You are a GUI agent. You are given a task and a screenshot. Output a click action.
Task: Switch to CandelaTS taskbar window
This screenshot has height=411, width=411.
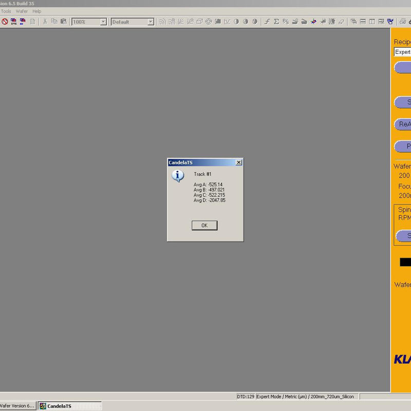(70, 406)
